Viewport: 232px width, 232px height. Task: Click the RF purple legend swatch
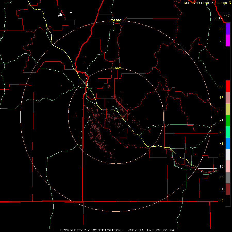228,29
